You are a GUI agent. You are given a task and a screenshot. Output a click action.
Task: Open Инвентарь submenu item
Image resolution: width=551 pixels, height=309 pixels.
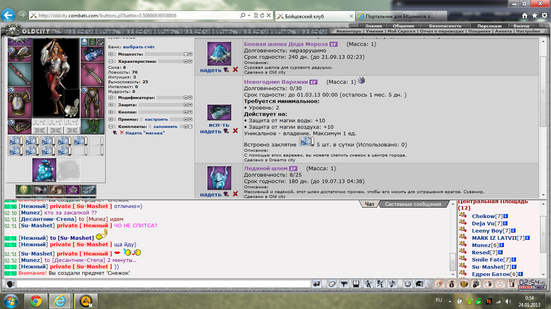click(x=349, y=31)
